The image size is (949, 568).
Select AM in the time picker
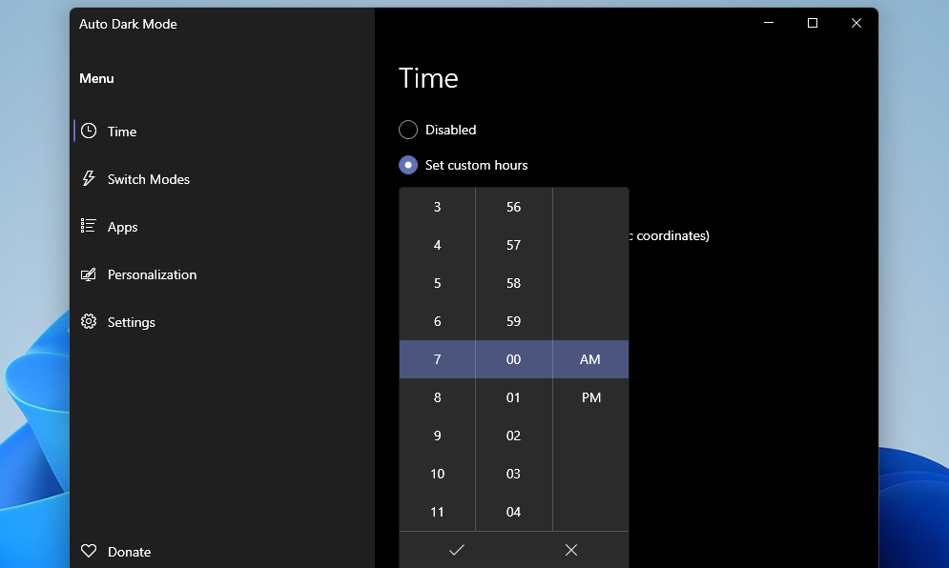(x=590, y=359)
